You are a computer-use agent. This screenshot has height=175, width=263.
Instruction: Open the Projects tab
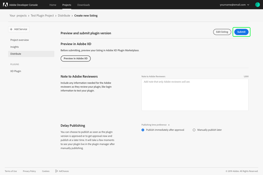click(x=67, y=5)
